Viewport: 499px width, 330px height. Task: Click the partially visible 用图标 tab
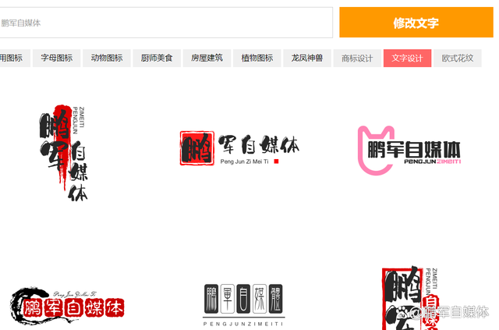[x=12, y=59]
